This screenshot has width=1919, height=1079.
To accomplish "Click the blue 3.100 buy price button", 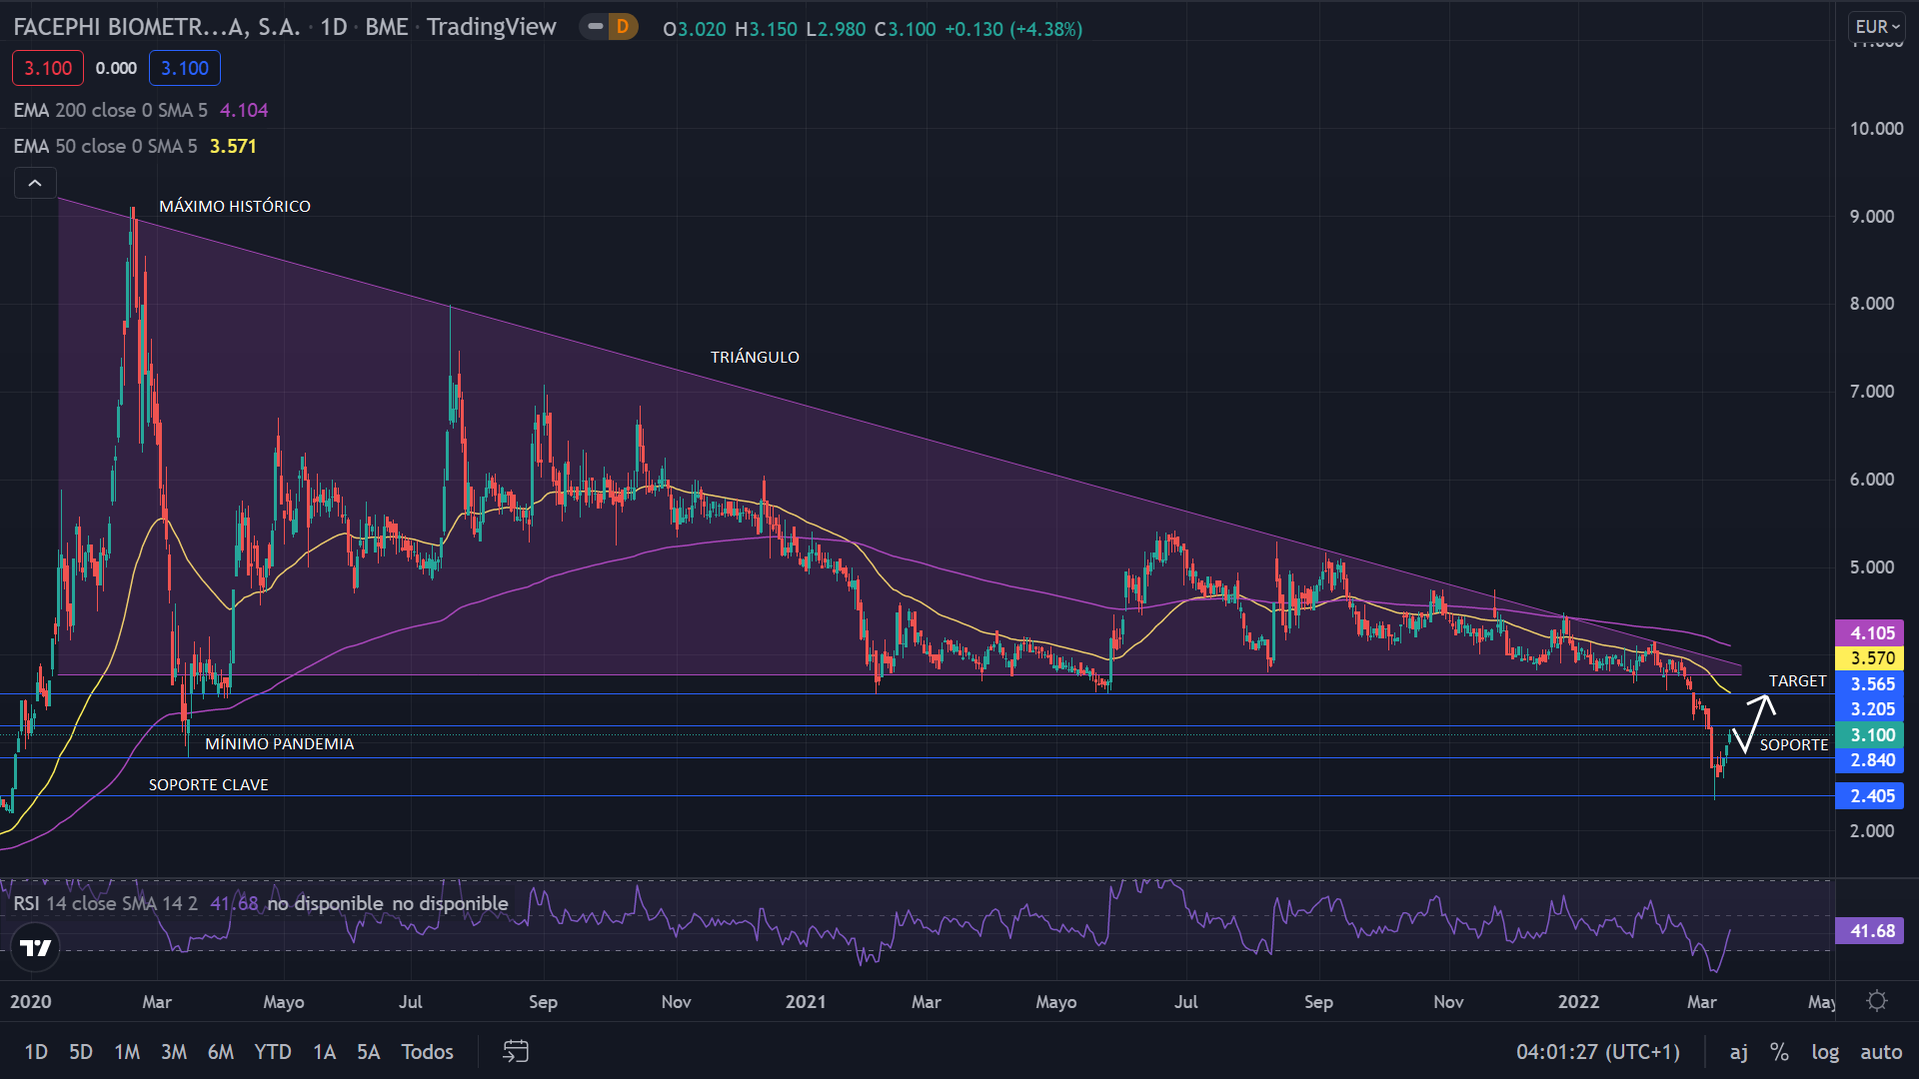I will pos(185,68).
